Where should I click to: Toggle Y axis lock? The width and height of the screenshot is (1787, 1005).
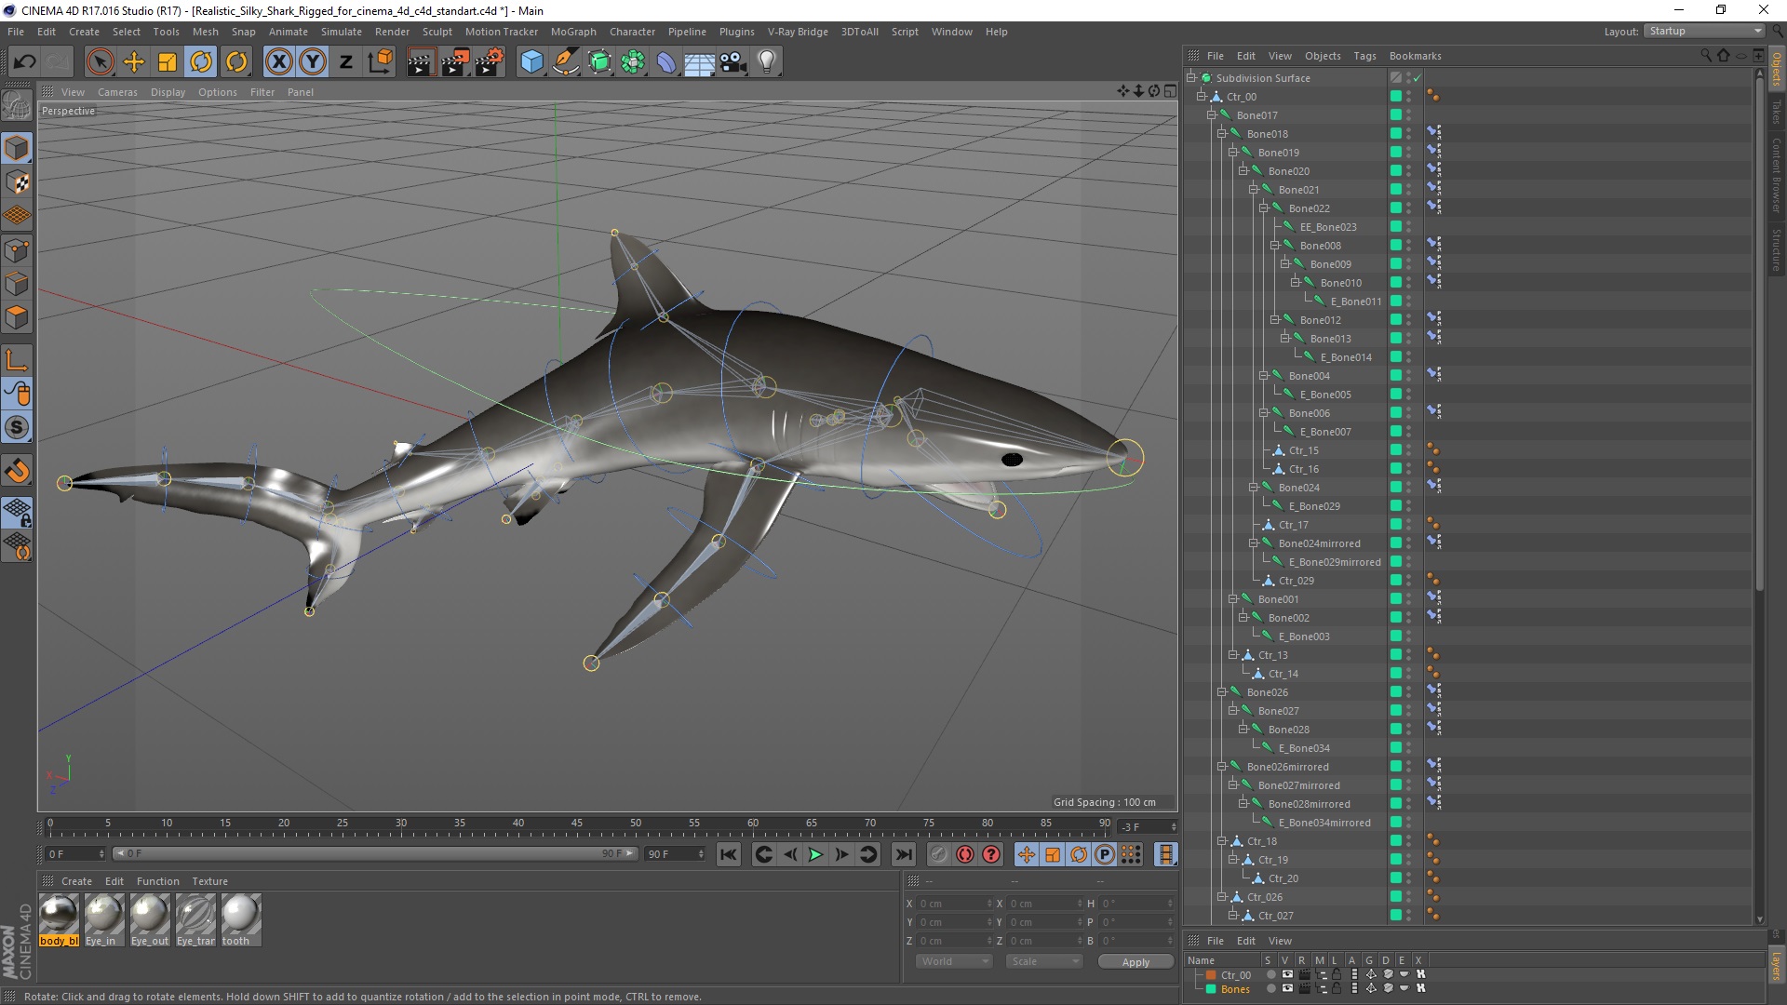pos(313,62)
